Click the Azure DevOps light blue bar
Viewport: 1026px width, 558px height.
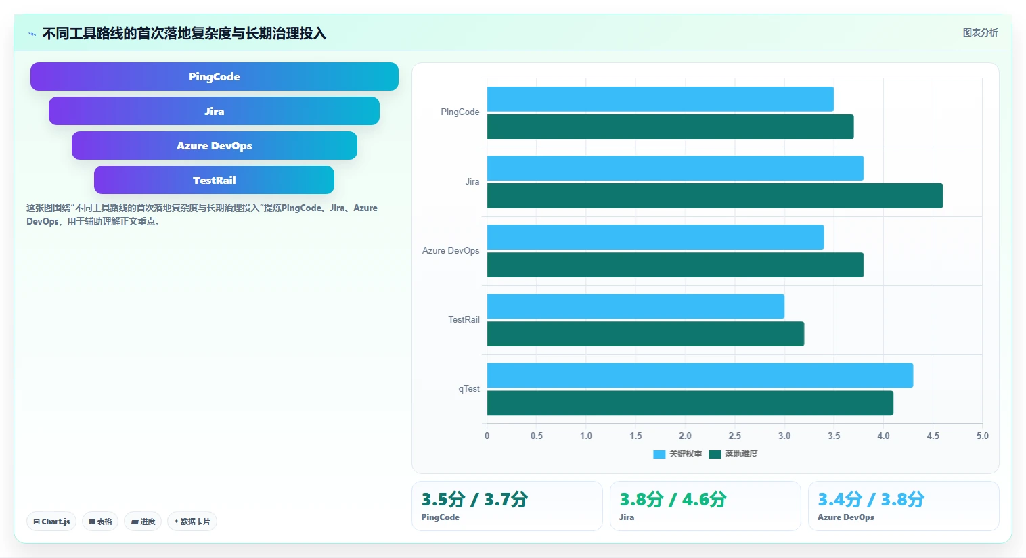tap(656, 237)
